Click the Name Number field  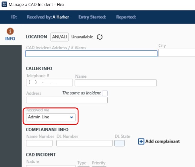[x=39, y=143]
